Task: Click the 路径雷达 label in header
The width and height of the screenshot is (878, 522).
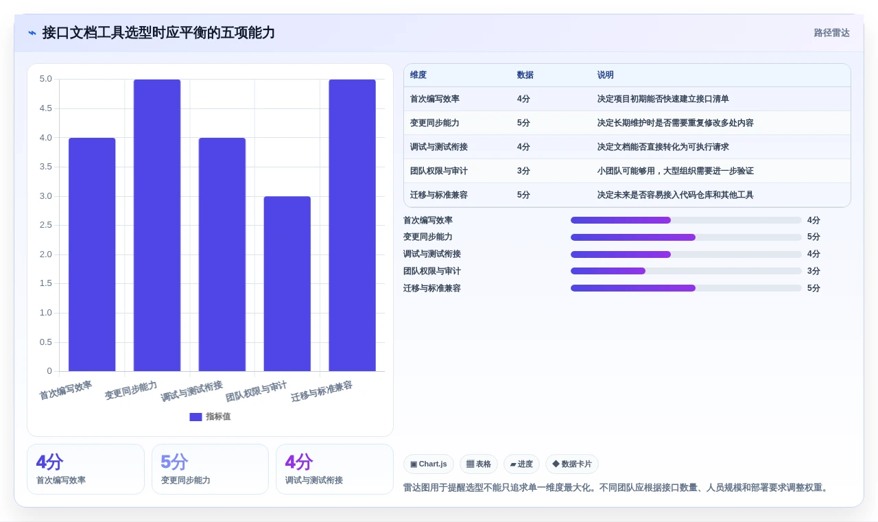Action: coord(831,33)
